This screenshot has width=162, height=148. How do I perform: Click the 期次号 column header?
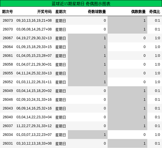coord(7,12)
